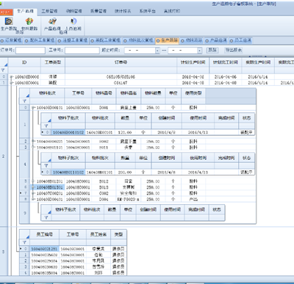Click filter funnel in the 物料批次 grid

pos(24,101)
